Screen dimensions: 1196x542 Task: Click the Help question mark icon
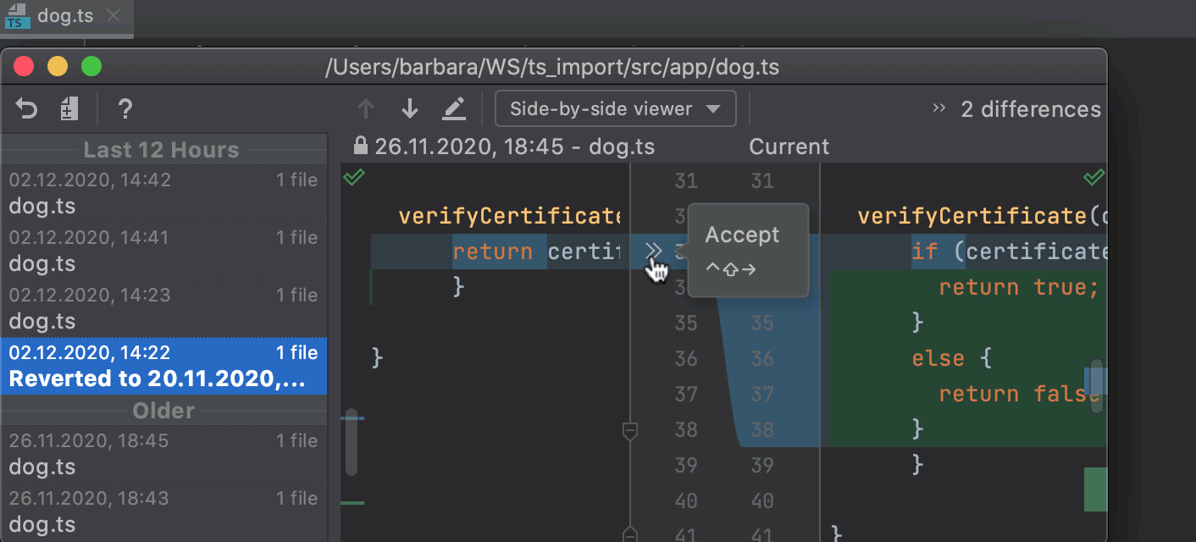point(125,108)
